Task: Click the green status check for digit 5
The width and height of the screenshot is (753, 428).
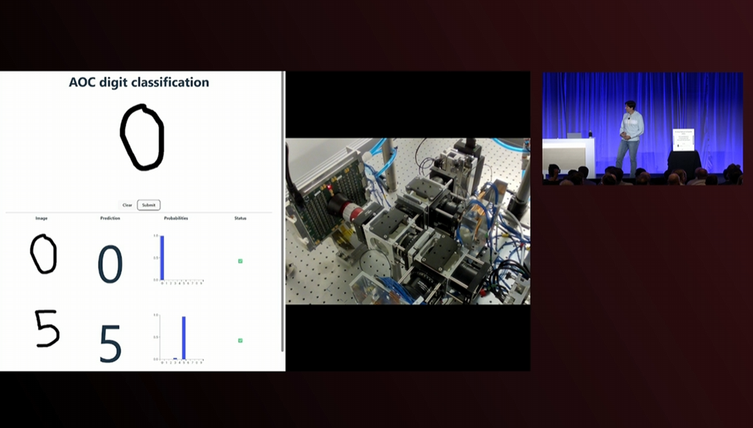Action: pos(240,340)
